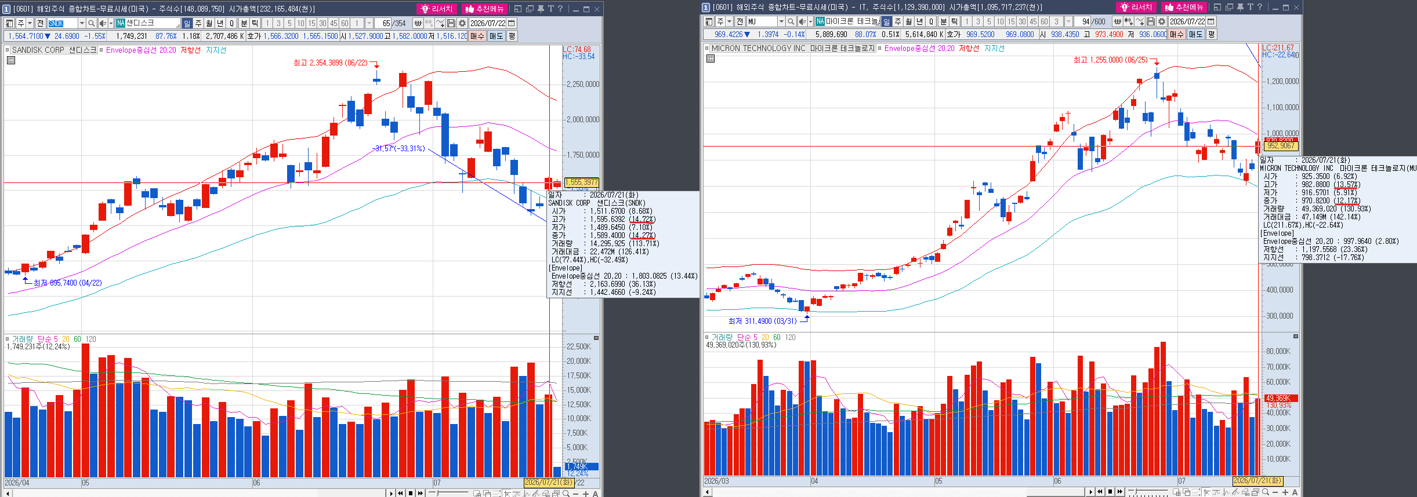The width and height of the screenshot is (1417, 497).
Task: Open 추천메뉴 in the Micron chart window
Action: click(1184, 7)
